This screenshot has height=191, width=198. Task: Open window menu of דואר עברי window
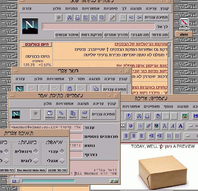[x=16, y=71]
